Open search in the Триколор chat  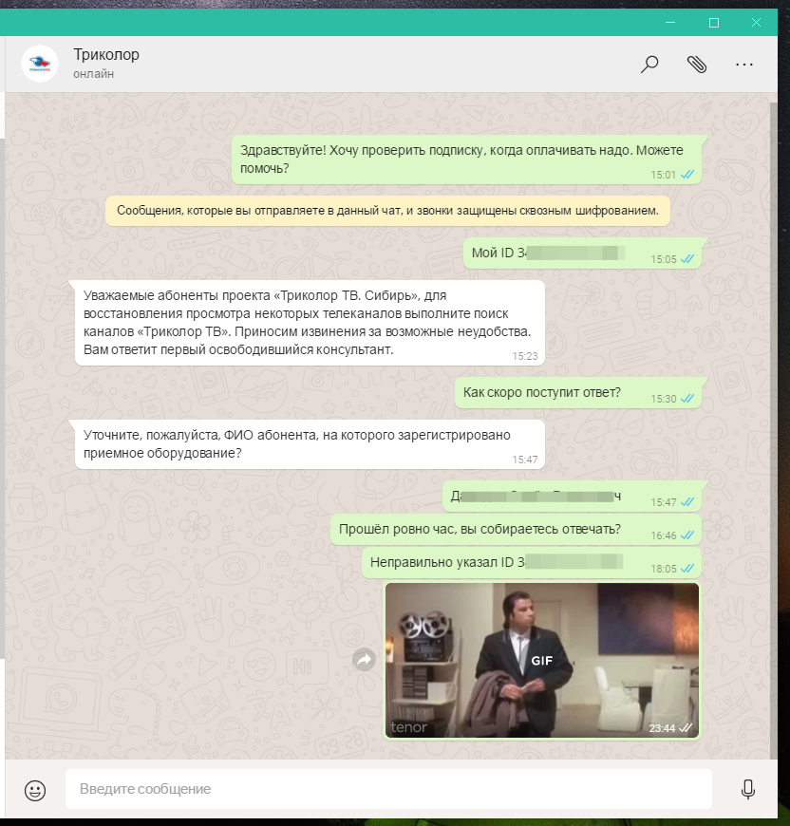click(649, 65)
